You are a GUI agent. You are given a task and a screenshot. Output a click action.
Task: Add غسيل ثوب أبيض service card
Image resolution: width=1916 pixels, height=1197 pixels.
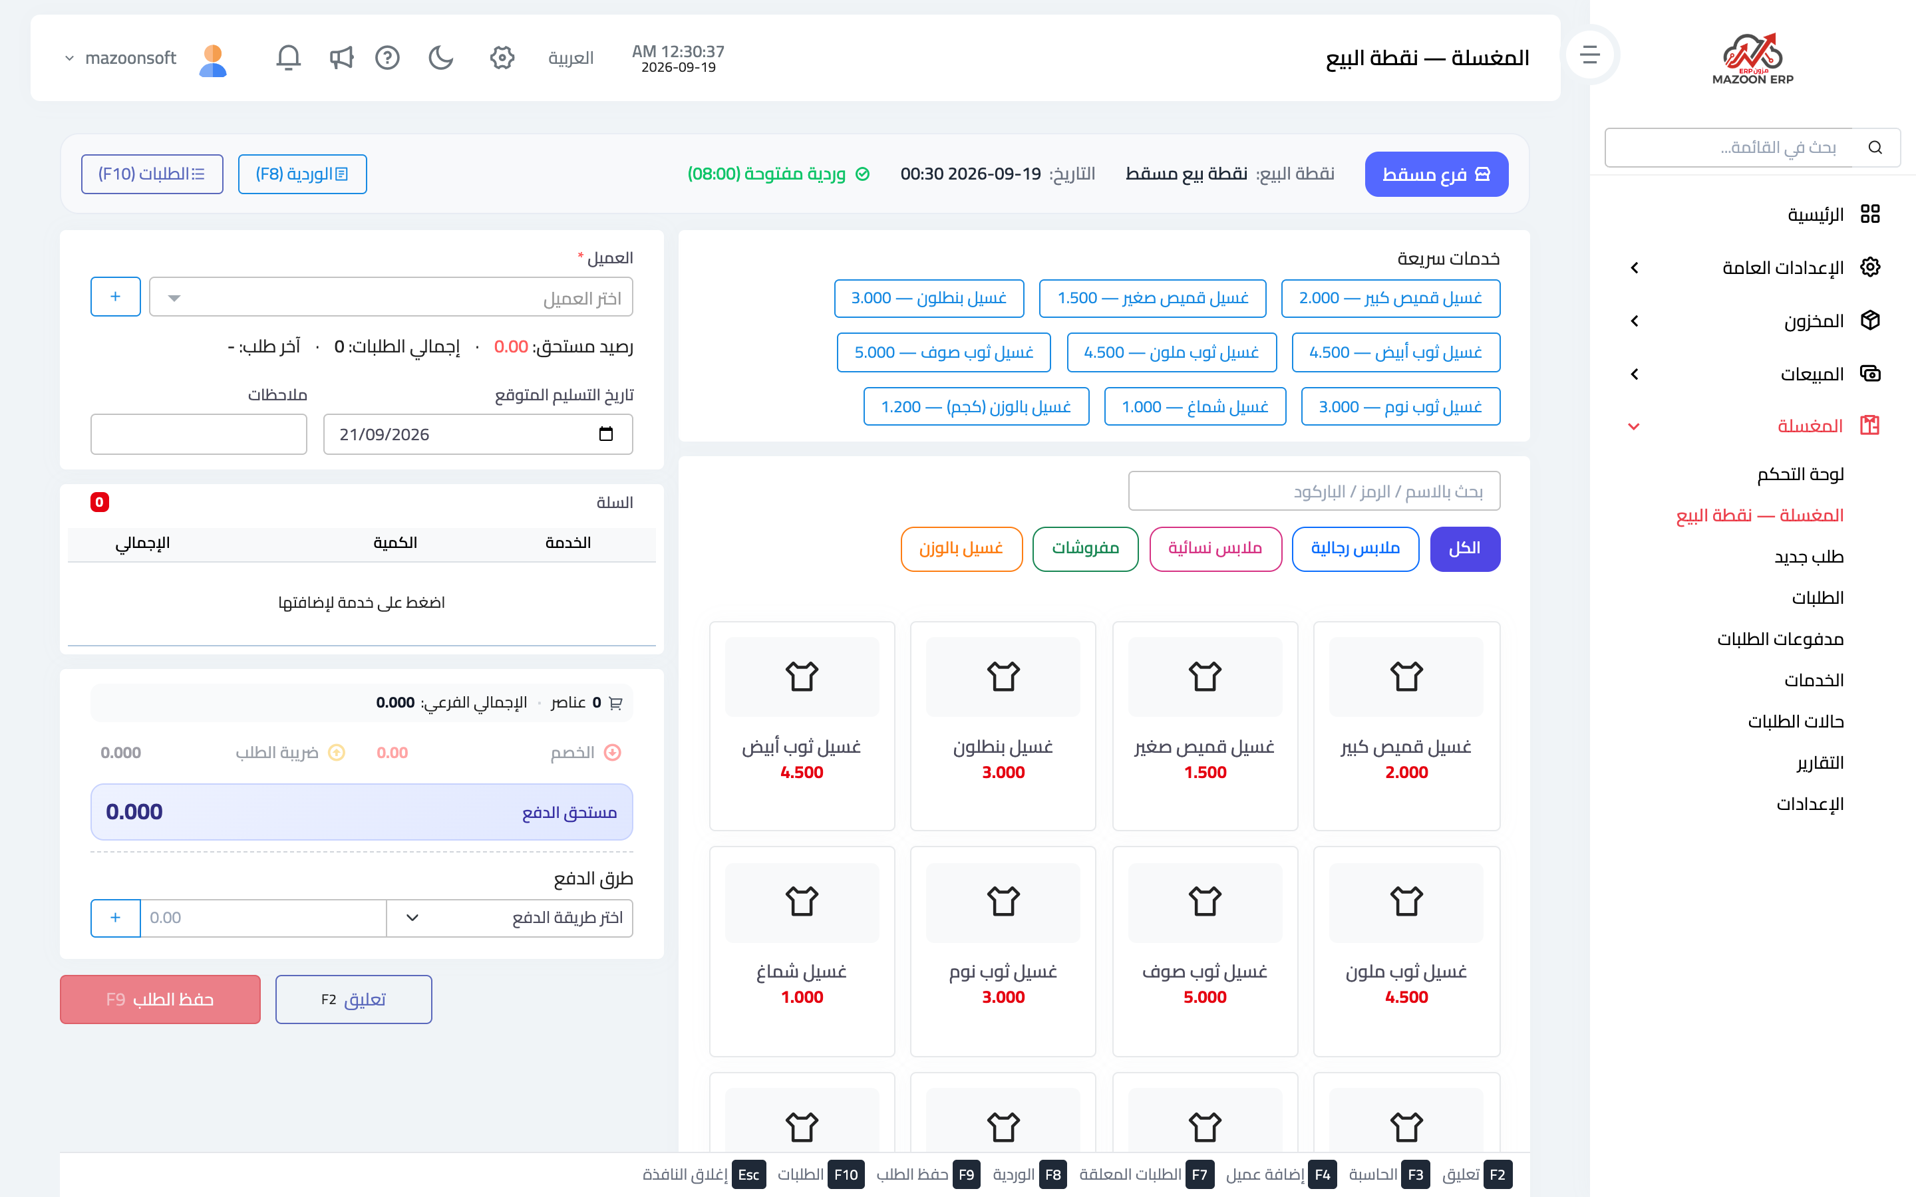(802, 725)
